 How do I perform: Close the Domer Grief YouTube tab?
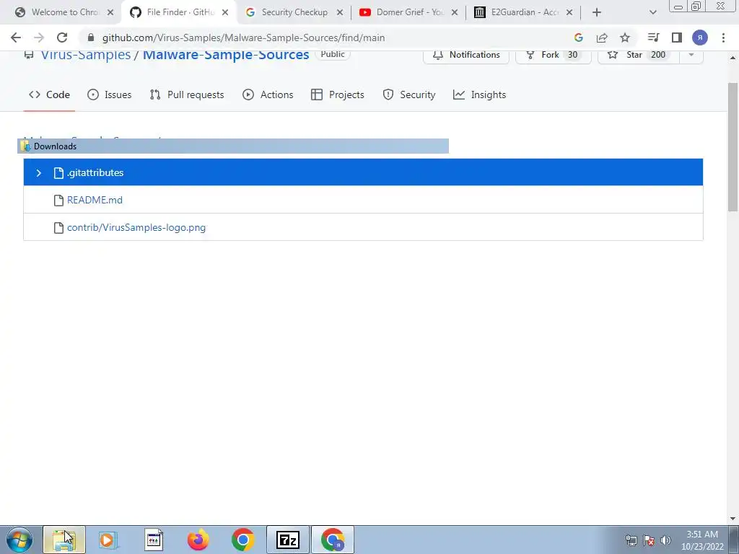click(455, 12)
